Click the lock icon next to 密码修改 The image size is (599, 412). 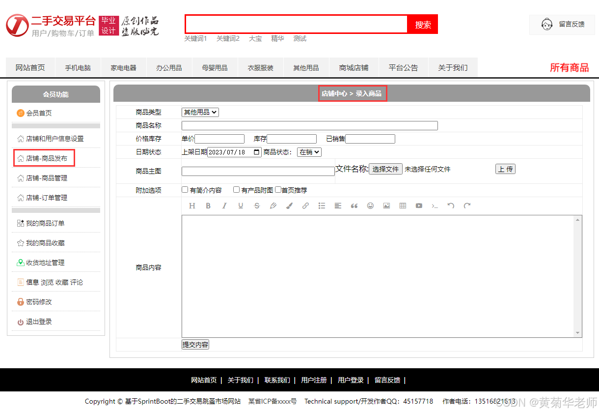21,302
